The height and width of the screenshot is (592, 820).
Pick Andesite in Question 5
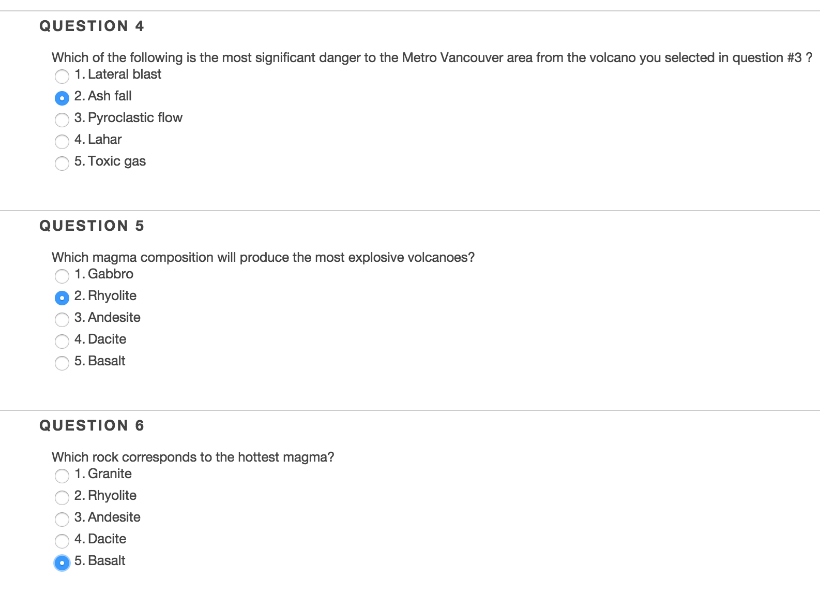62,320
